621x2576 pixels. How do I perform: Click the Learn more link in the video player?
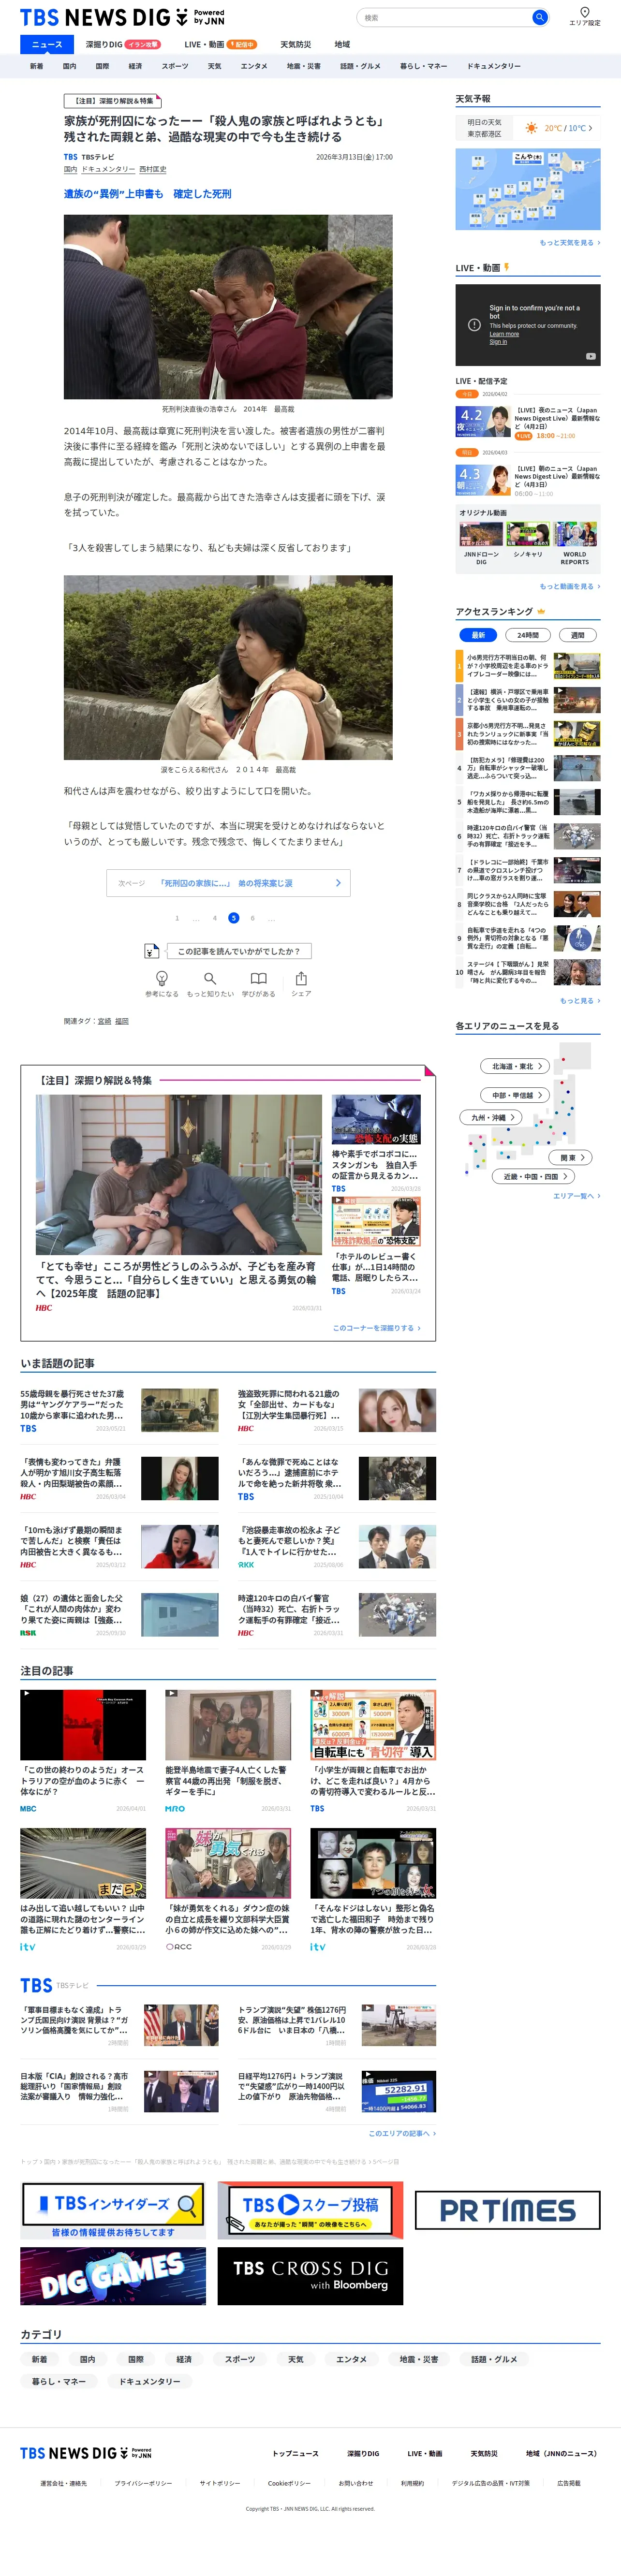click(x=504, y=334)
